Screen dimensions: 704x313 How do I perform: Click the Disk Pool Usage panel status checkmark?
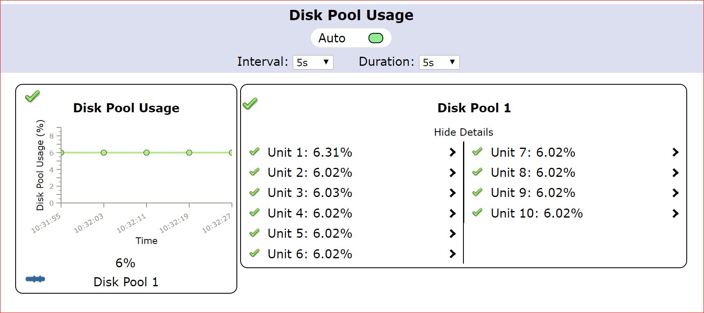coord(32,96)
